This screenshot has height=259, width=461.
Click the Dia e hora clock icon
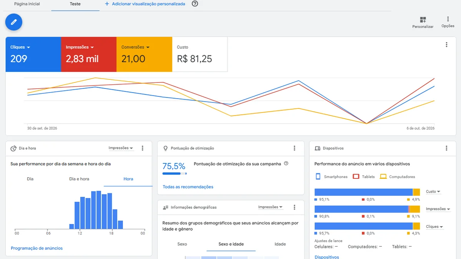[x=13, y=148]
